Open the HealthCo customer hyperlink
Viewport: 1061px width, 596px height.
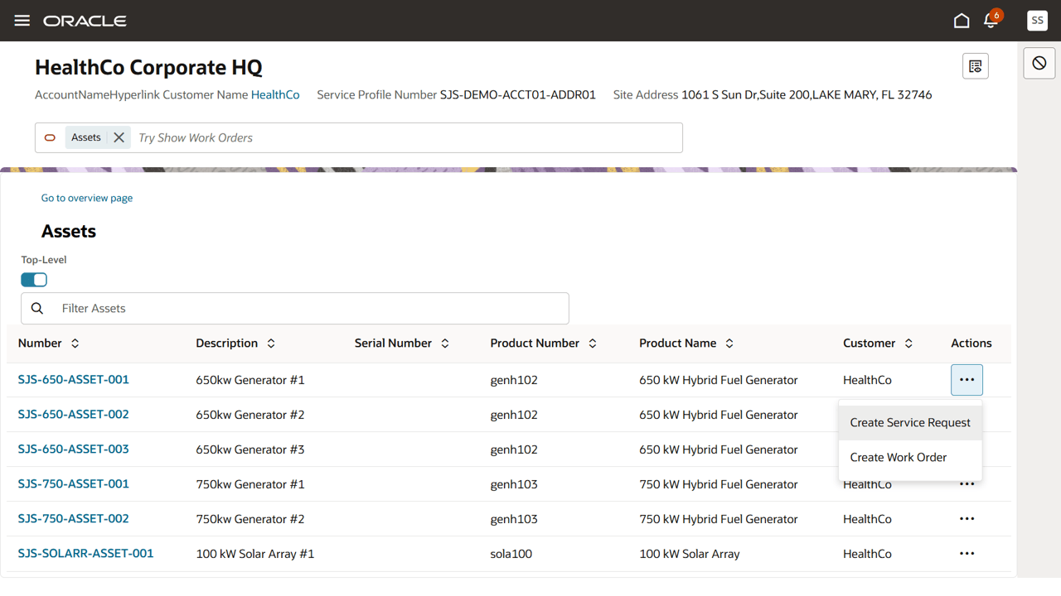274,94
